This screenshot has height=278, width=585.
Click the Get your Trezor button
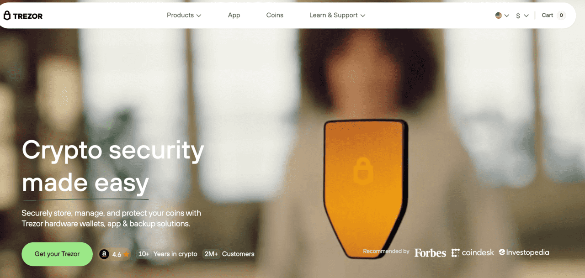point(57,254)
